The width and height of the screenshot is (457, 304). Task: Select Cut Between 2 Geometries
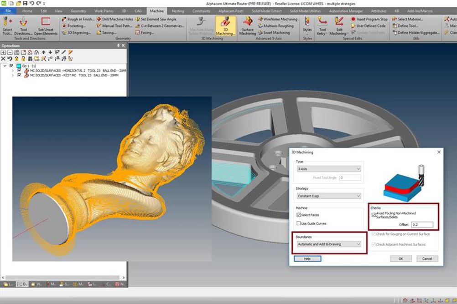coord(160,26)
